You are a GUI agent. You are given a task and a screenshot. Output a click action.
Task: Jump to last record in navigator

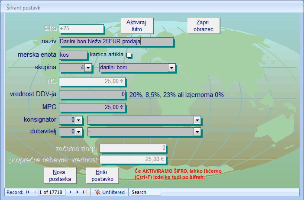[78, 192]
